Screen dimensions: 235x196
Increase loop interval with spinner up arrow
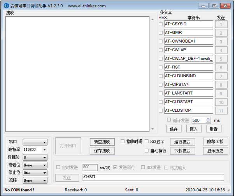coord(208,119)
